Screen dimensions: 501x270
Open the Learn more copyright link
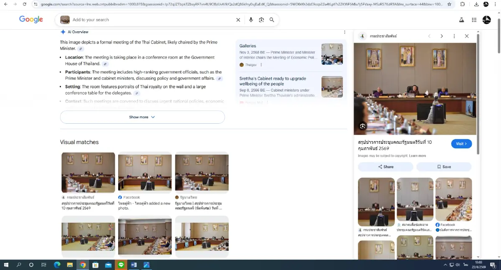pos(417,156)
